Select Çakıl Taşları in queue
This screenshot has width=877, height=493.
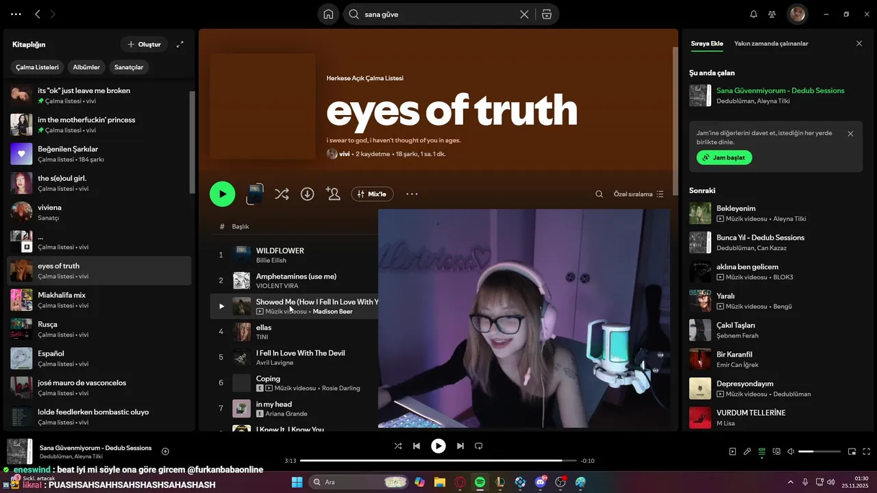pyautogui.click(x=777, y=330)
